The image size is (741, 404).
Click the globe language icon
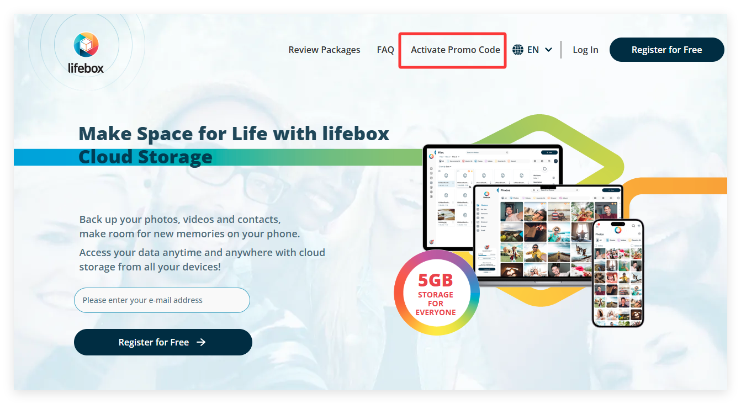(x=518, y=50)
